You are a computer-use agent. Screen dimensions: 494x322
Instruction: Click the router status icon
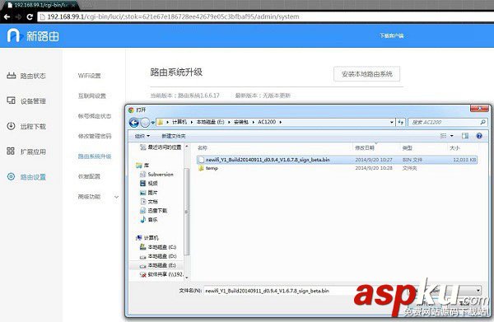click(x=12, y=75)
